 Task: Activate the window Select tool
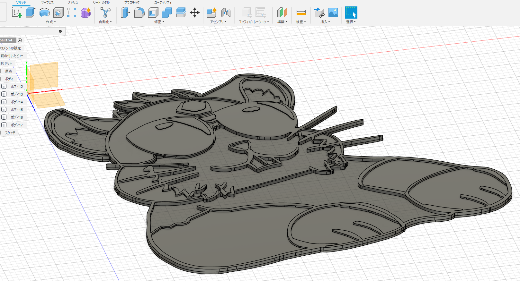351,13
